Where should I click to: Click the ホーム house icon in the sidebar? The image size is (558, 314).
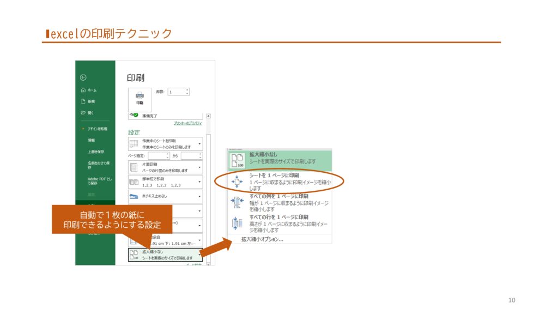[x=83, y=90]
